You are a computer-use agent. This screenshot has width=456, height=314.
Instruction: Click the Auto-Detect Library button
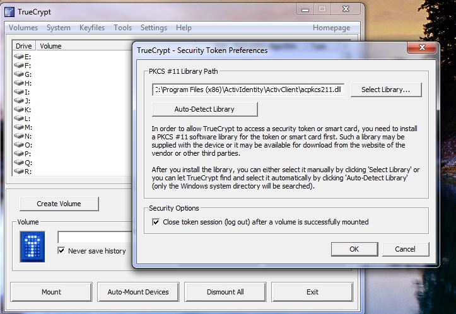(x=204, y=109)
